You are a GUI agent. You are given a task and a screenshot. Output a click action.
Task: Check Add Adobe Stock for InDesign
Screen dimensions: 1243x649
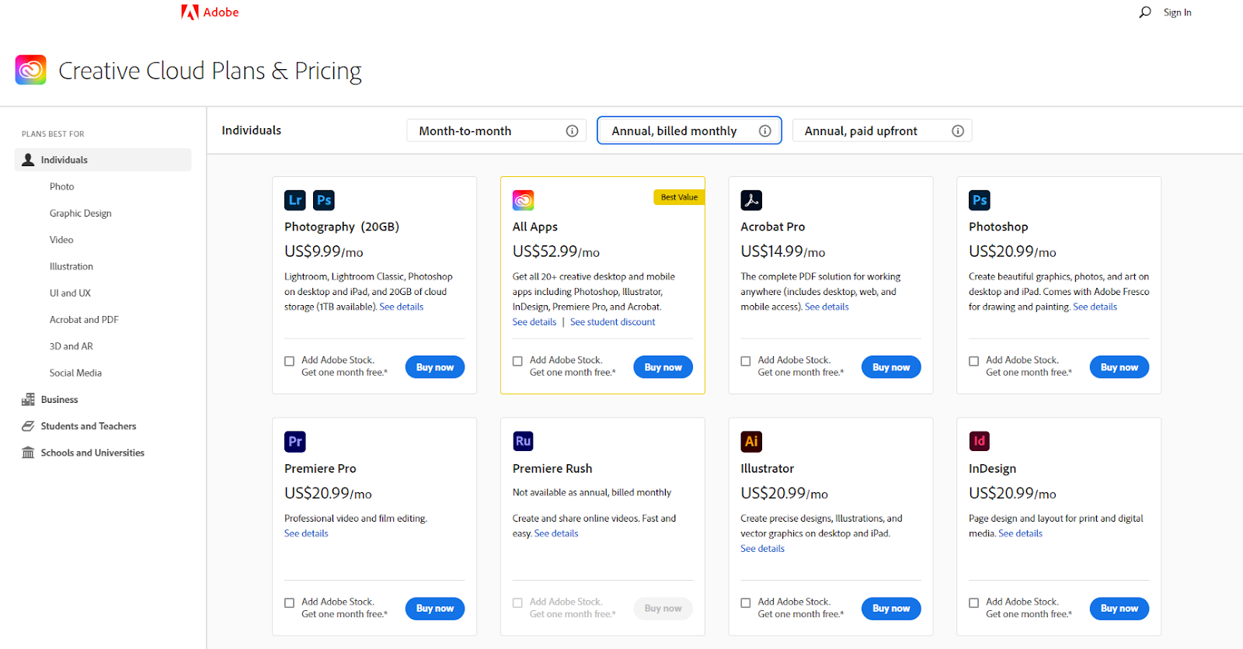tap(974, 603)
